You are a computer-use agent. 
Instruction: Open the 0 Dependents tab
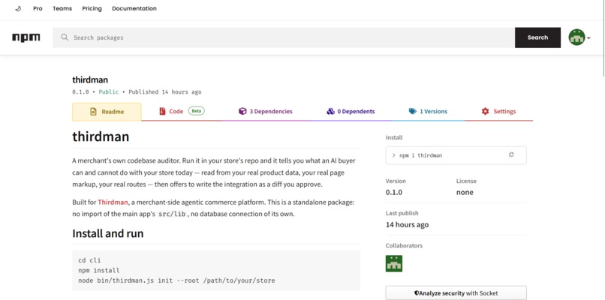point(351,112)
